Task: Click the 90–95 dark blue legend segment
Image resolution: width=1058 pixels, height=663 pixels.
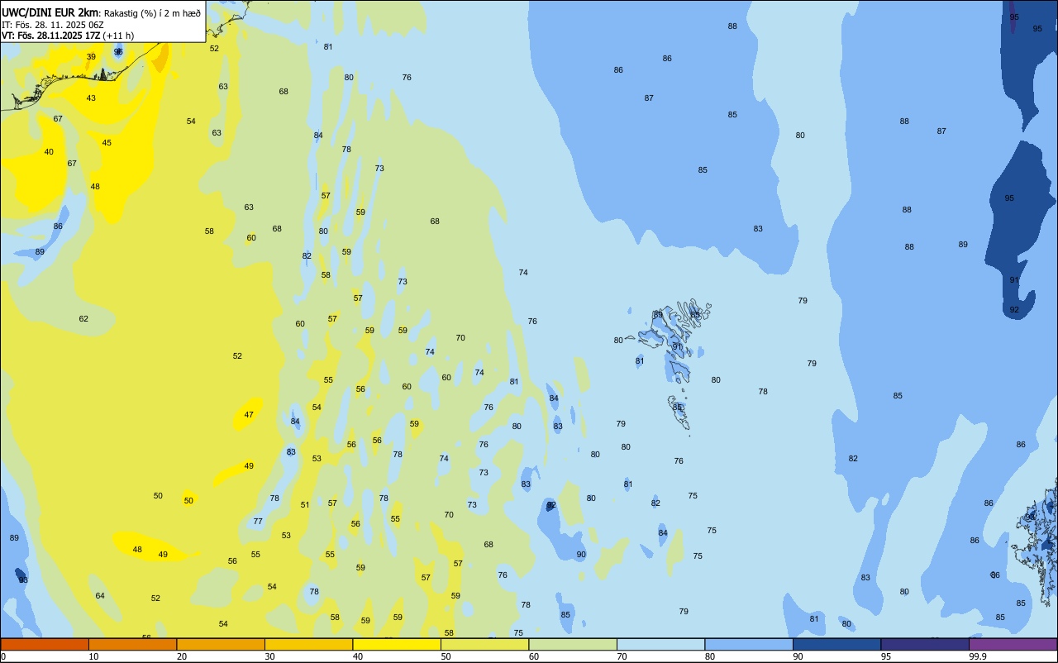Action: 836,644
